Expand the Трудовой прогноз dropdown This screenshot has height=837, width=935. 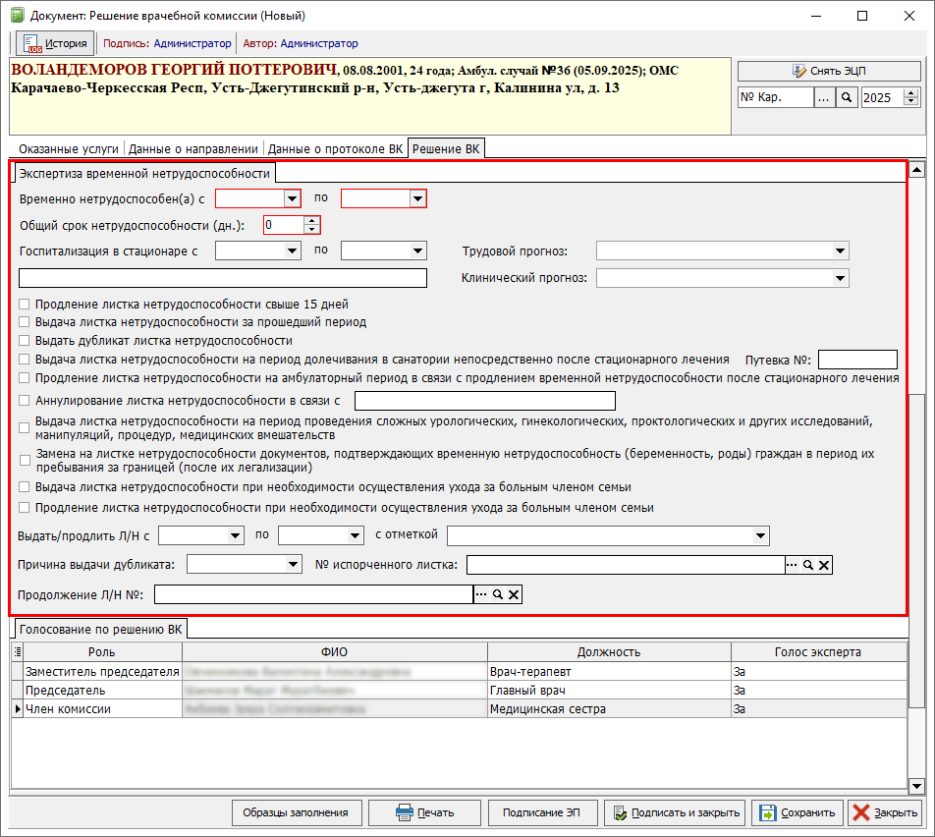840,251
